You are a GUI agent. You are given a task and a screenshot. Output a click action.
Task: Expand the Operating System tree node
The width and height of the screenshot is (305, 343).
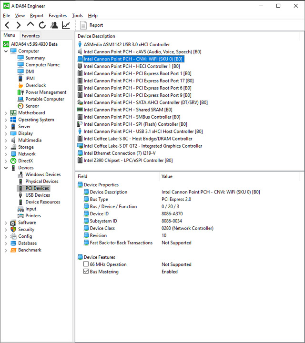[x=6, y=120]
